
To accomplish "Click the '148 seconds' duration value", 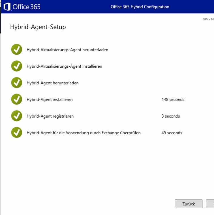I will point(173,99).
